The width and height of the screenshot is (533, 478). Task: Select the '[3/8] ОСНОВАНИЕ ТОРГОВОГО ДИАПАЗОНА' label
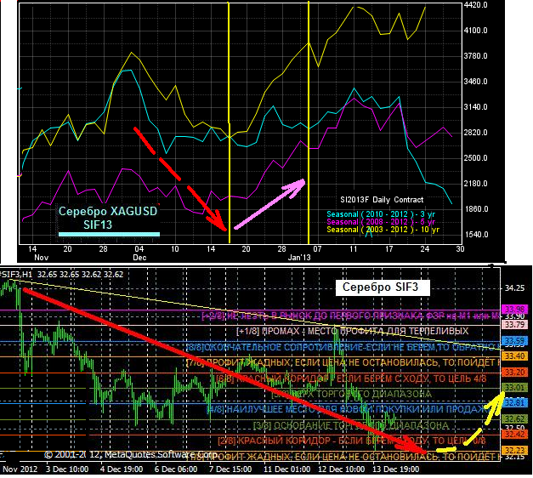[351, 425]
